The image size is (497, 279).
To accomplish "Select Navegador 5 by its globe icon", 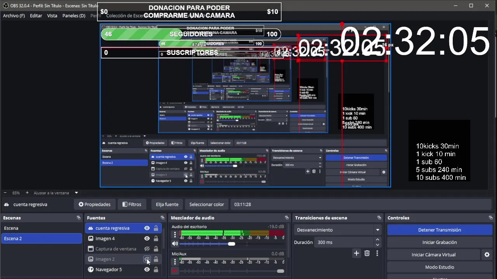I will pyautogui.click(x=90, y=269).
